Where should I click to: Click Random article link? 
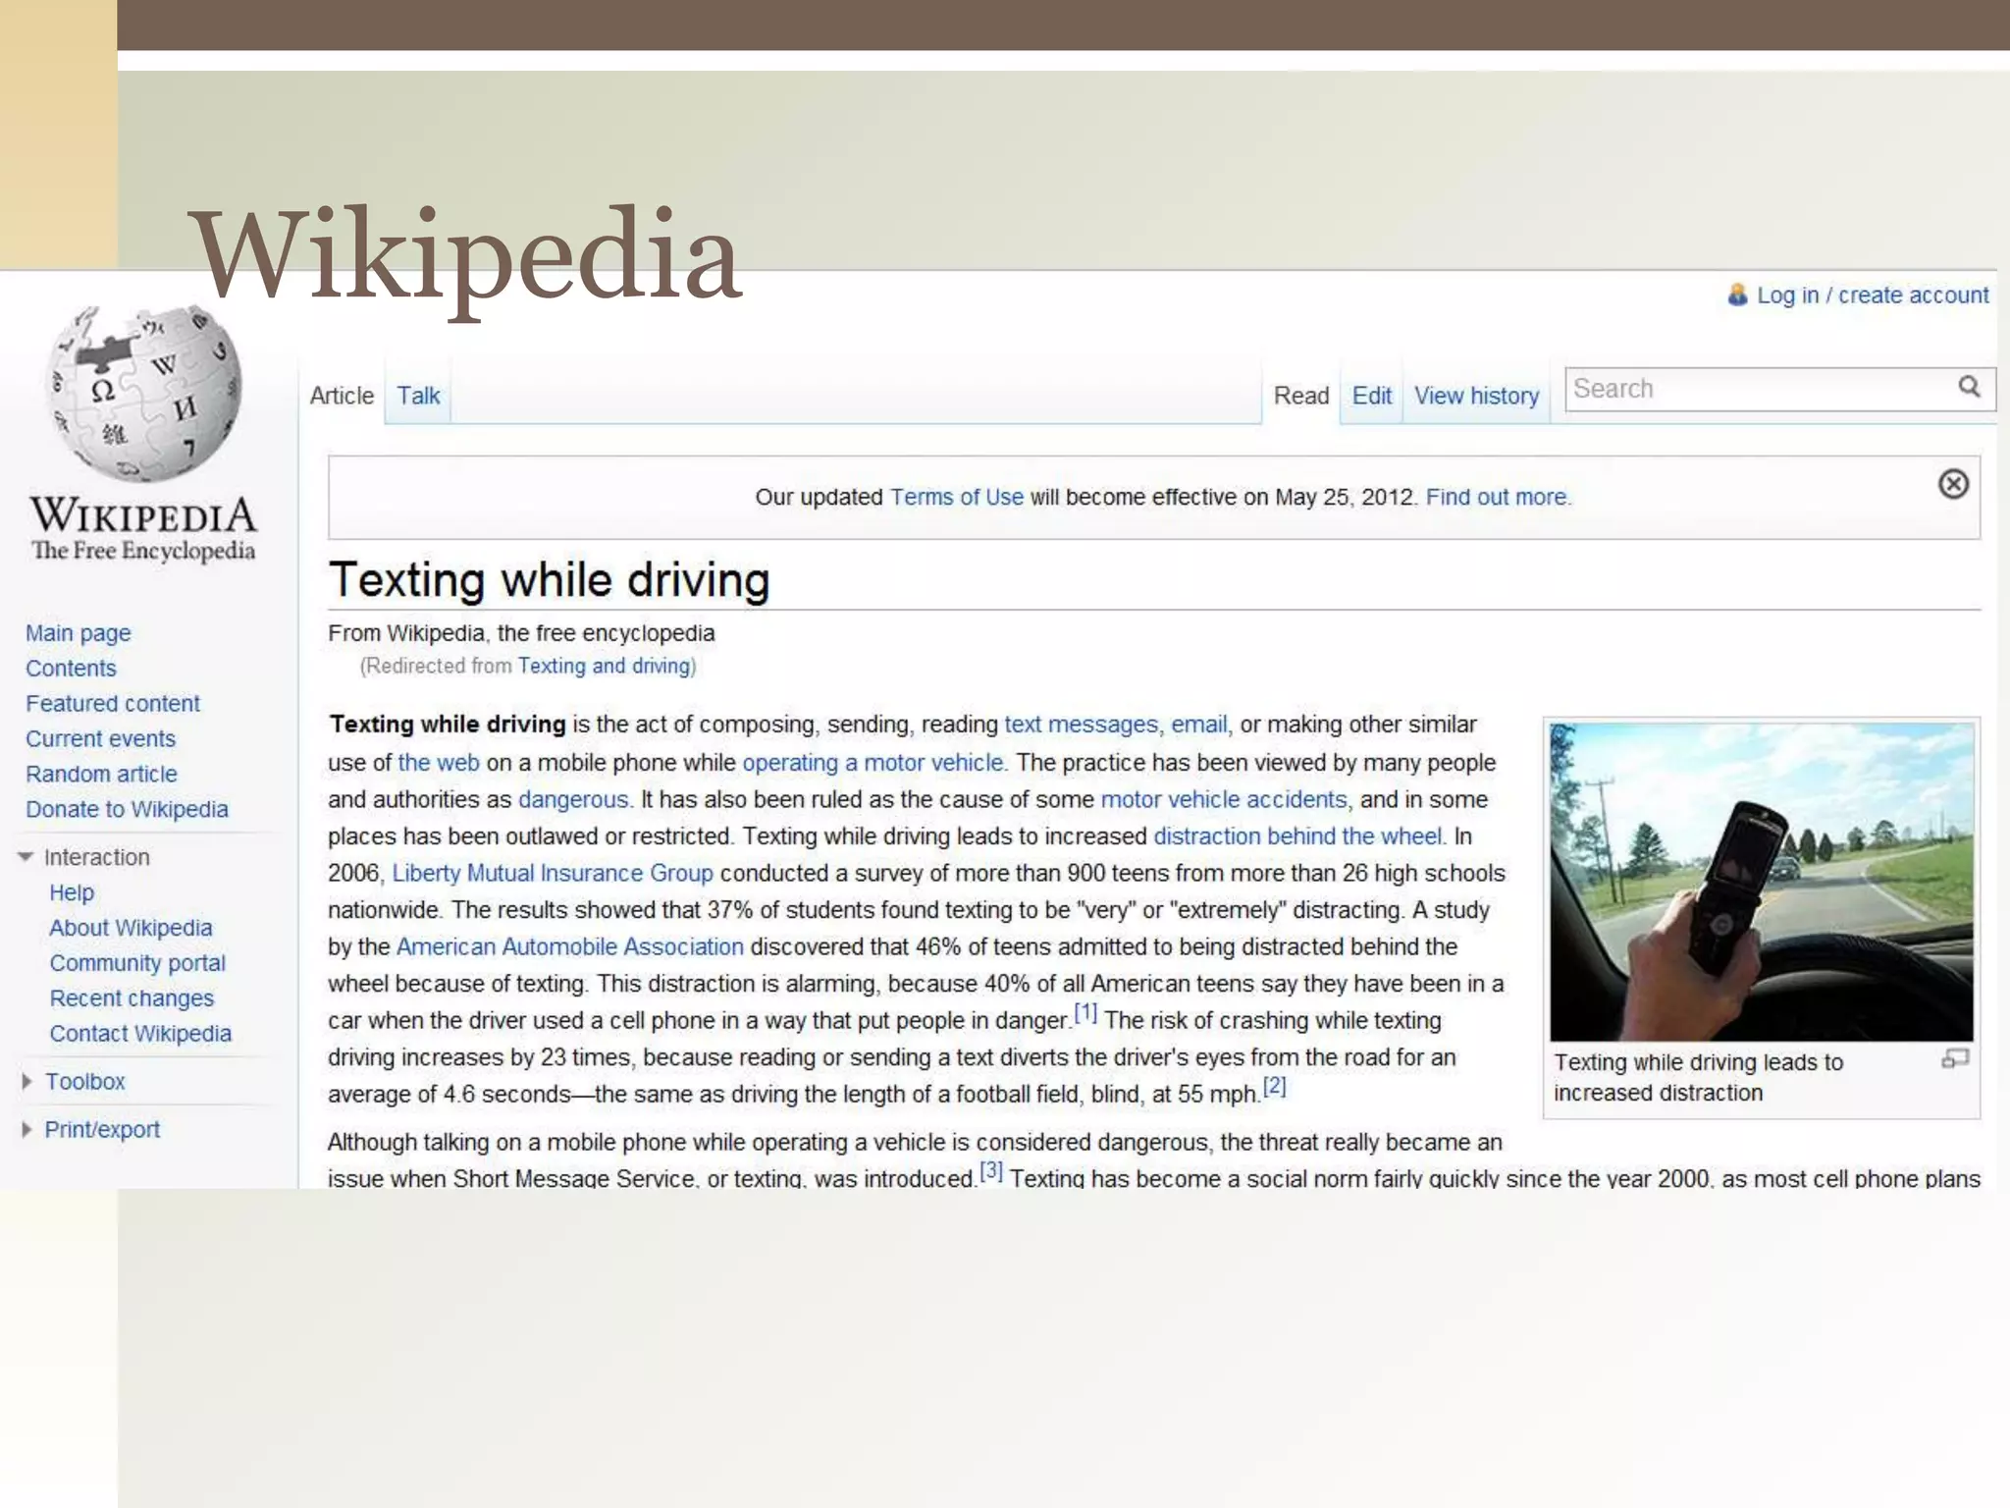pyautogui.click(x=101, y=775)
